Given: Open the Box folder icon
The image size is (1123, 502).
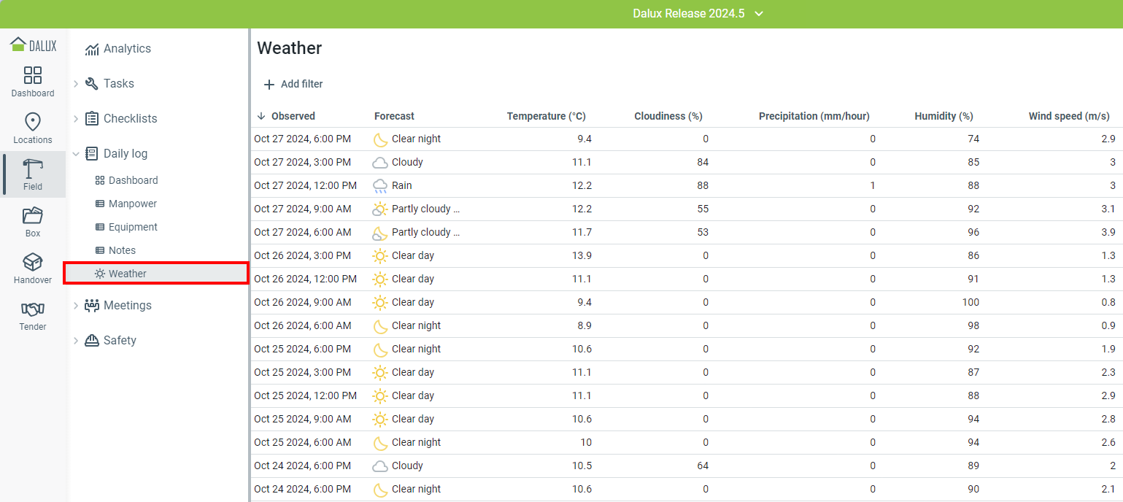Looking at the screenshot, I should coord(33,216).
